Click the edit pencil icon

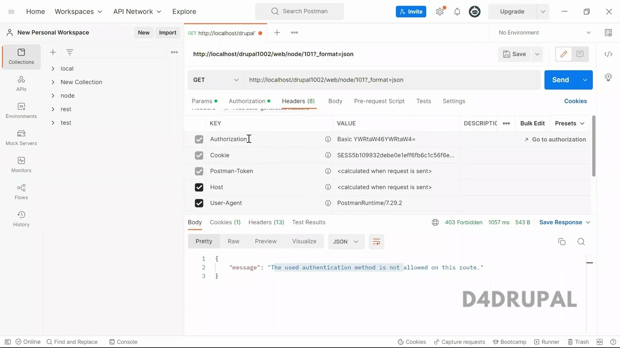564,54
